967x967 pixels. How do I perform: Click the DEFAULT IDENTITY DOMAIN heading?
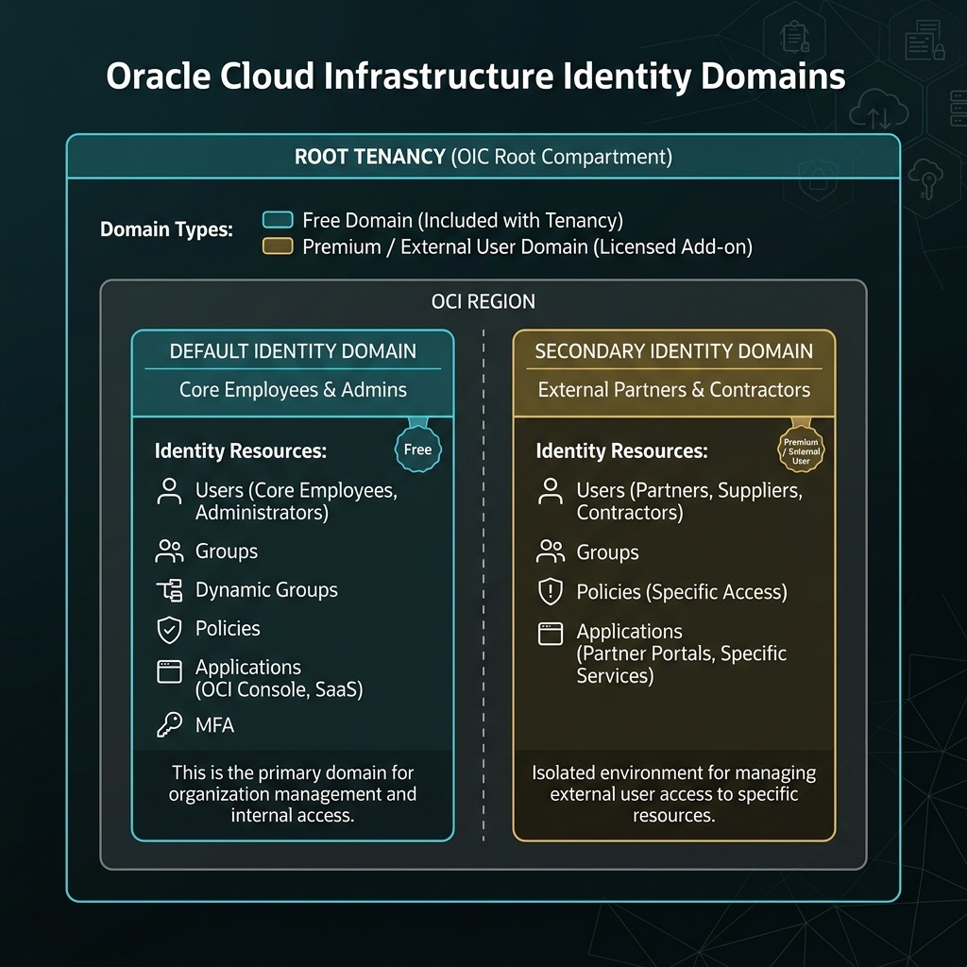(293, 351)
